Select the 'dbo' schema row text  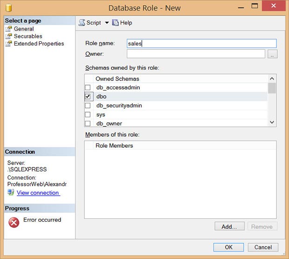pyautogui.click(x=101, y=96)
